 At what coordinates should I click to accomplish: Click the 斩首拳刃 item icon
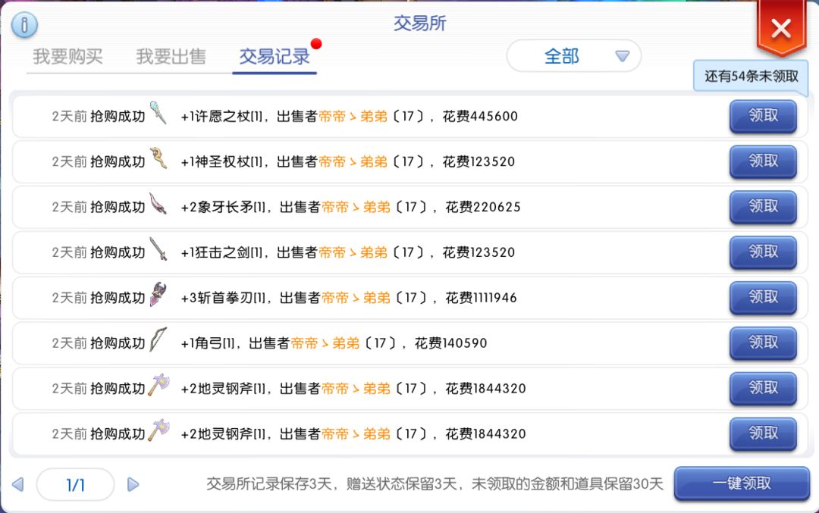[x=158, y=294]
